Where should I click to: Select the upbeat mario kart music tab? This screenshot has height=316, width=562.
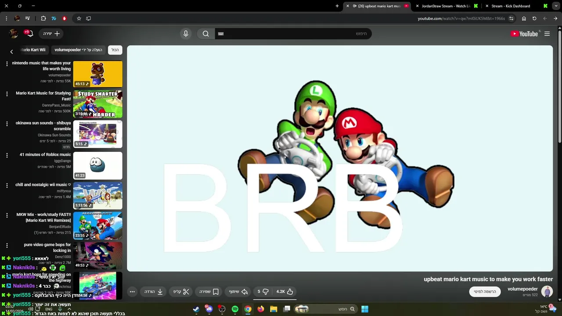[x=378, y=6]
